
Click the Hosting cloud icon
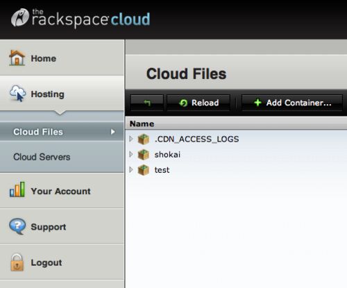coord(17,93)
